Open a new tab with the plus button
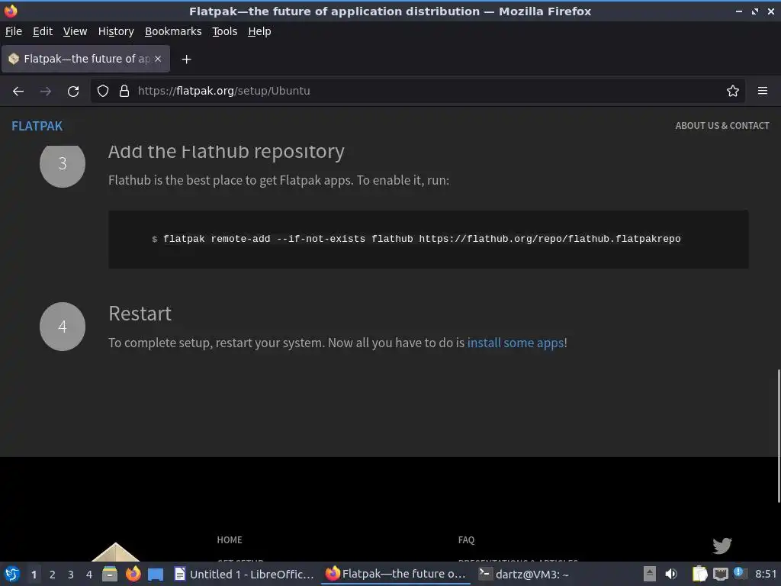 186,60
